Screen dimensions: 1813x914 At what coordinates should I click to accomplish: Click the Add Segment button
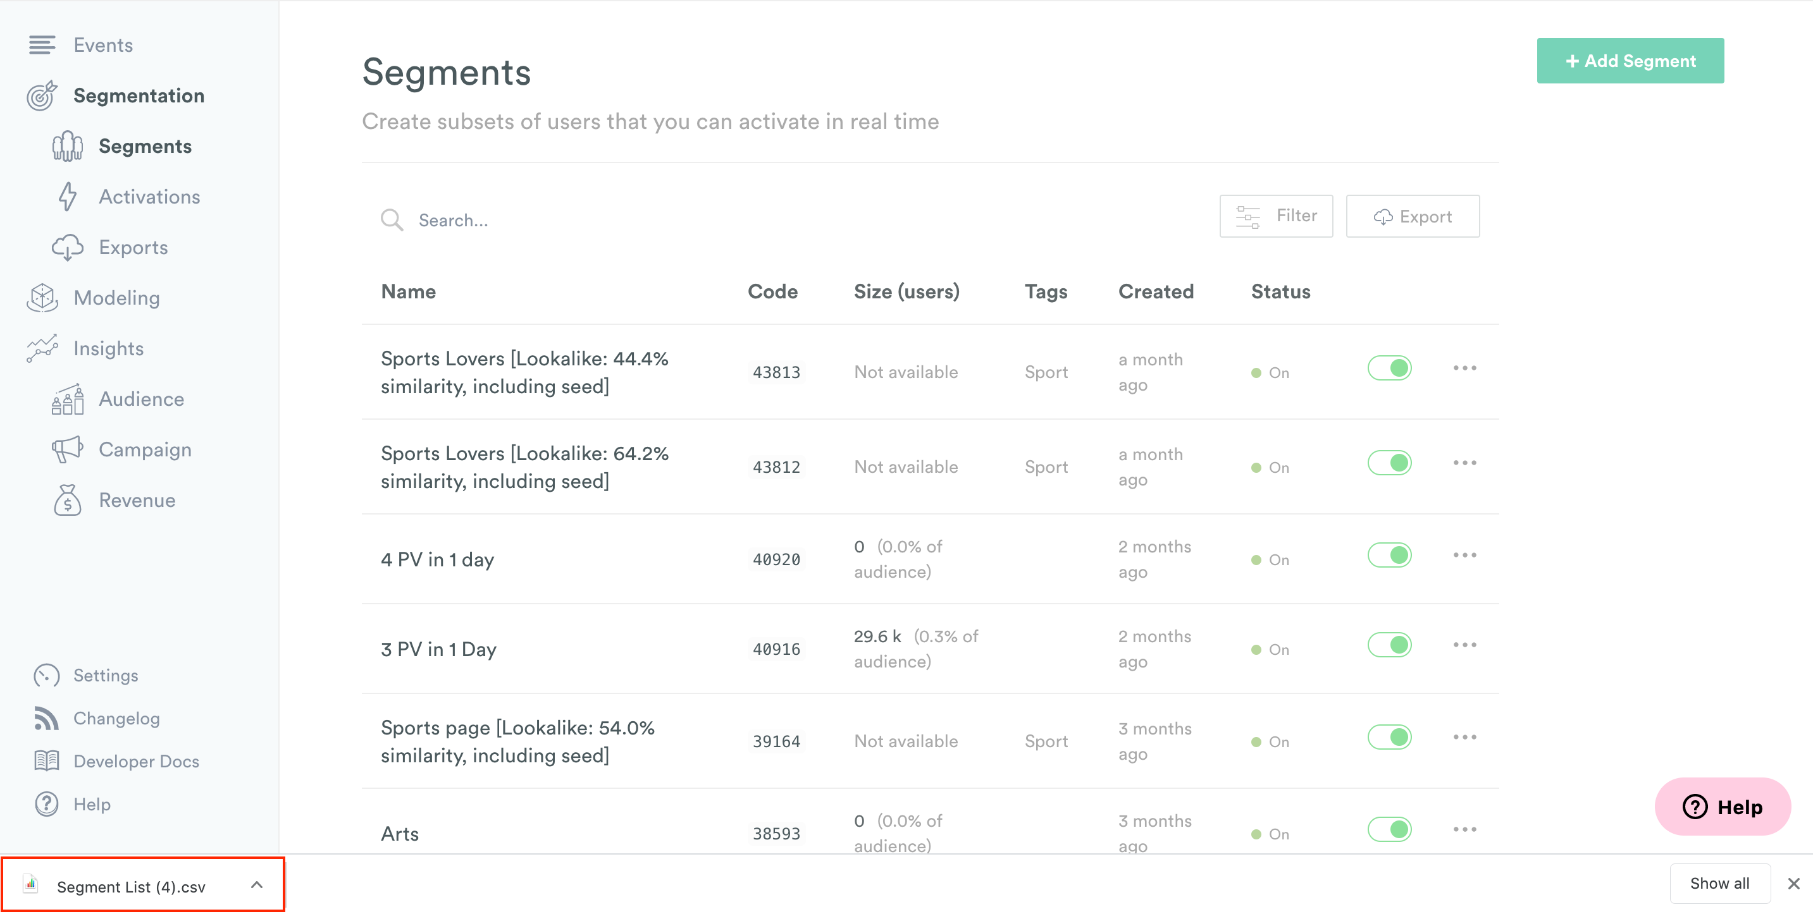pyautogui.click(x=1630, y=61)
